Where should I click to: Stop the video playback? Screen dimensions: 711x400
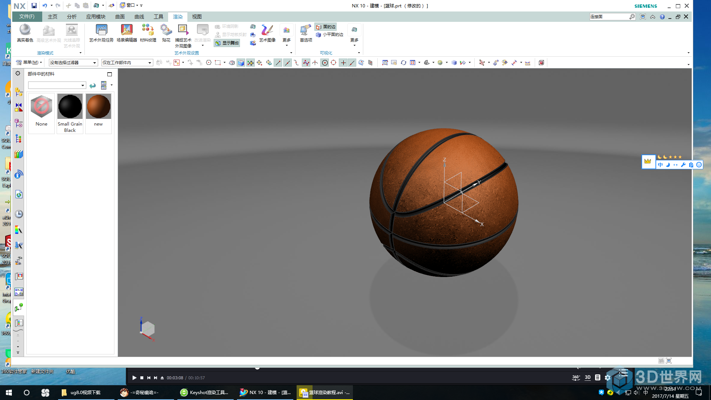(141, 378)
